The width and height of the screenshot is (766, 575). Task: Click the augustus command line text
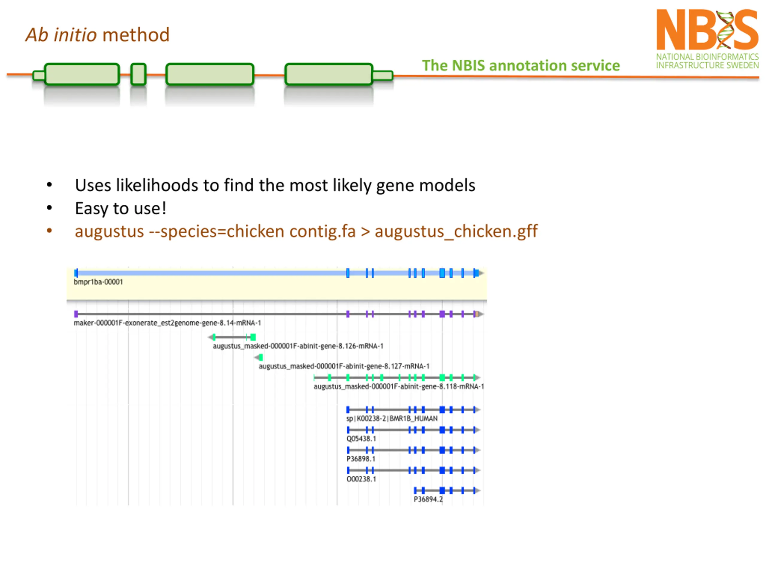point(306,231)
